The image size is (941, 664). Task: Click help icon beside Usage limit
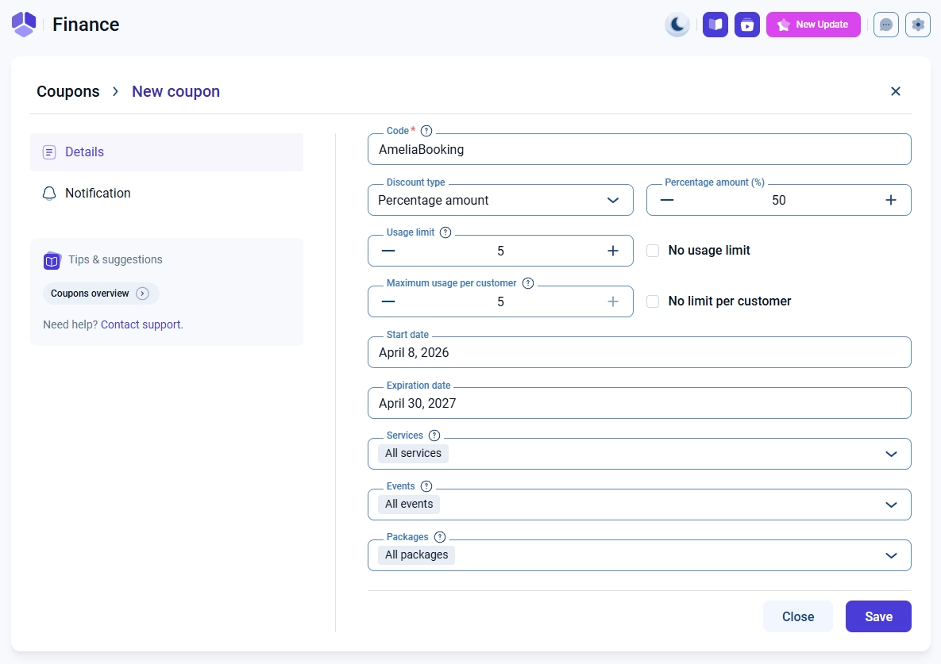[445, 232]
